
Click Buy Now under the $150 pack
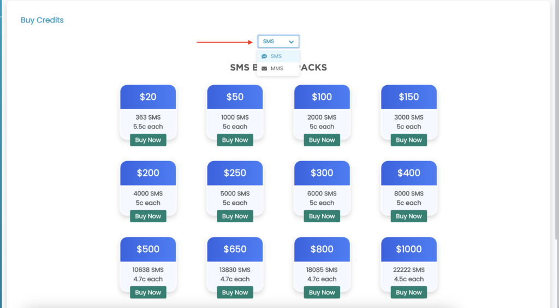click(409, 140)
